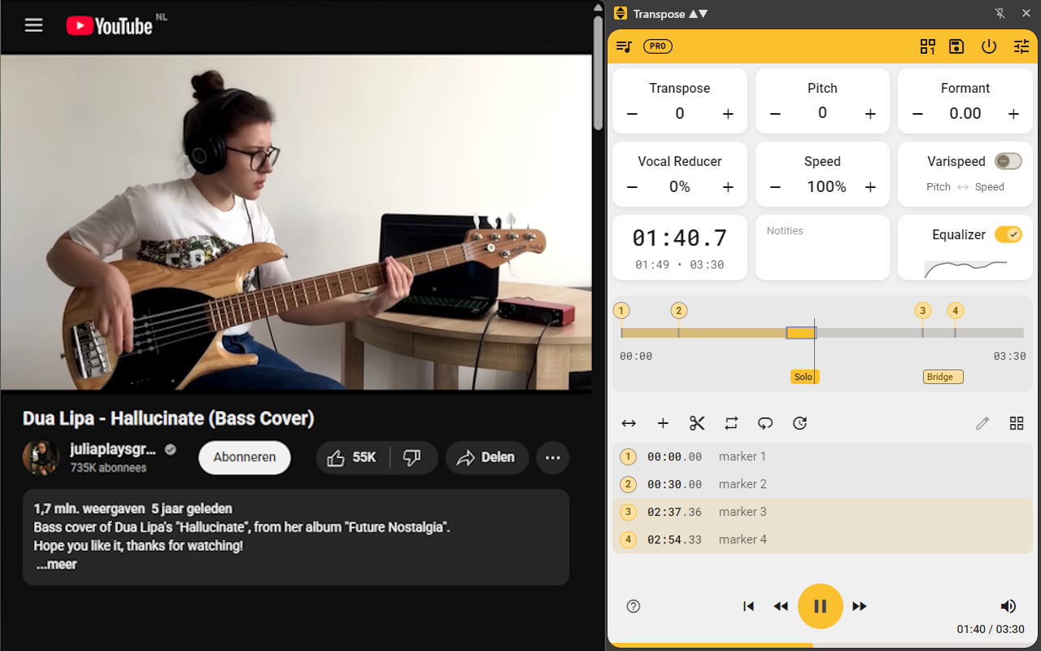The width and height of the screenshot is (1041, 651).
Task: Fast forward playback in Transpose
Action: click(x=860, y=606)
